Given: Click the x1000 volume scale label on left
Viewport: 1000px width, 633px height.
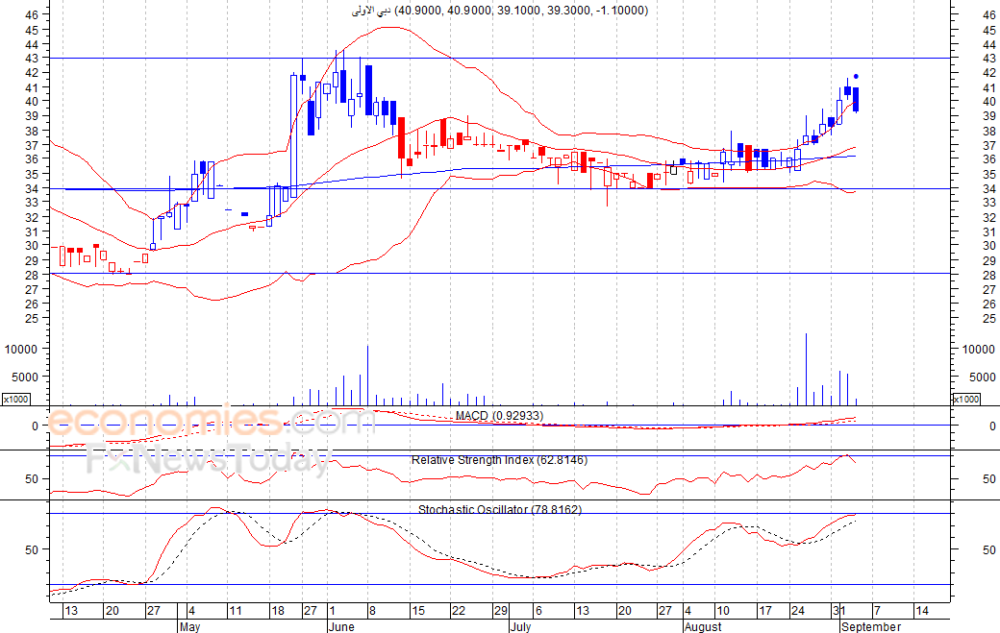Looking at the screenshot, I should click(x=15, y=399).
